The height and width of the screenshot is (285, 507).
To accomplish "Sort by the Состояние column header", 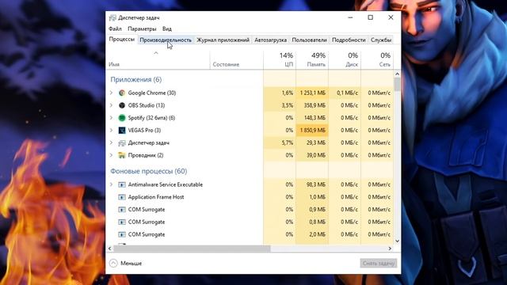I will (x=236, y=60).
